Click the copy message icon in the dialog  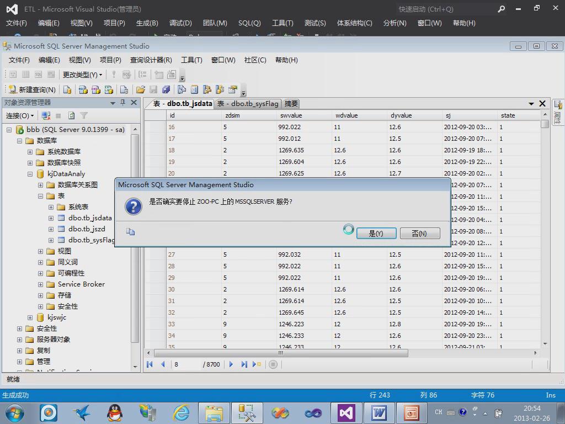[130, 231]
